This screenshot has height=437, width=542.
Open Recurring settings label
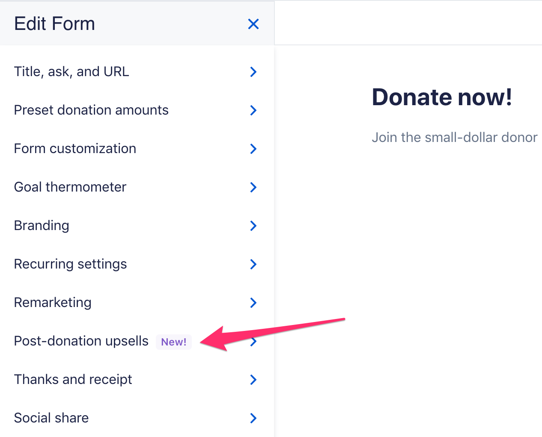click(x=70, y=264)
